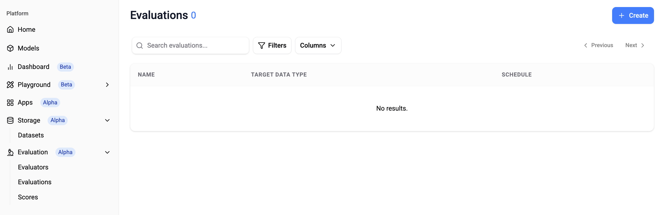Click the Evaluation microscope icon

(x=10, y=152)
